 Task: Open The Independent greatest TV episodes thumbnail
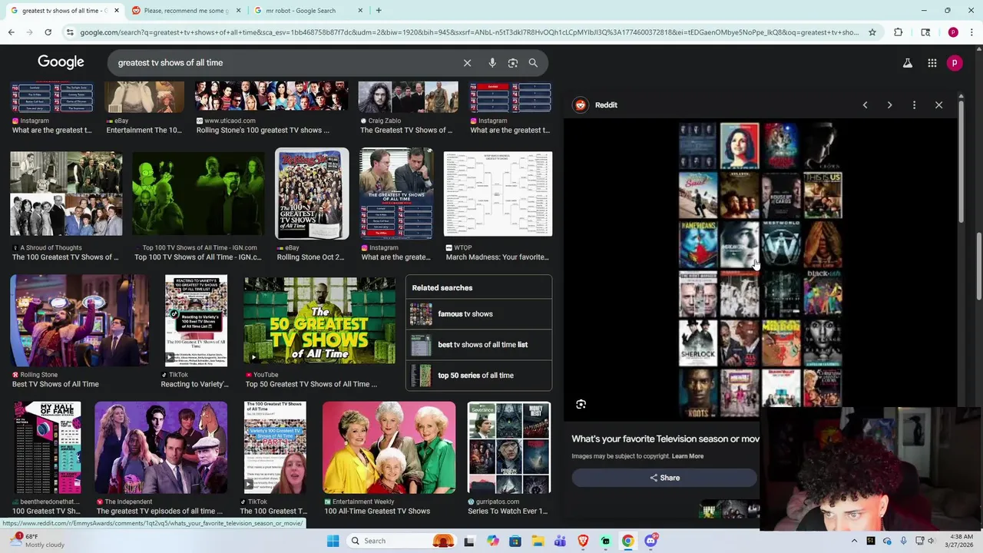click(x=161, y=447)
